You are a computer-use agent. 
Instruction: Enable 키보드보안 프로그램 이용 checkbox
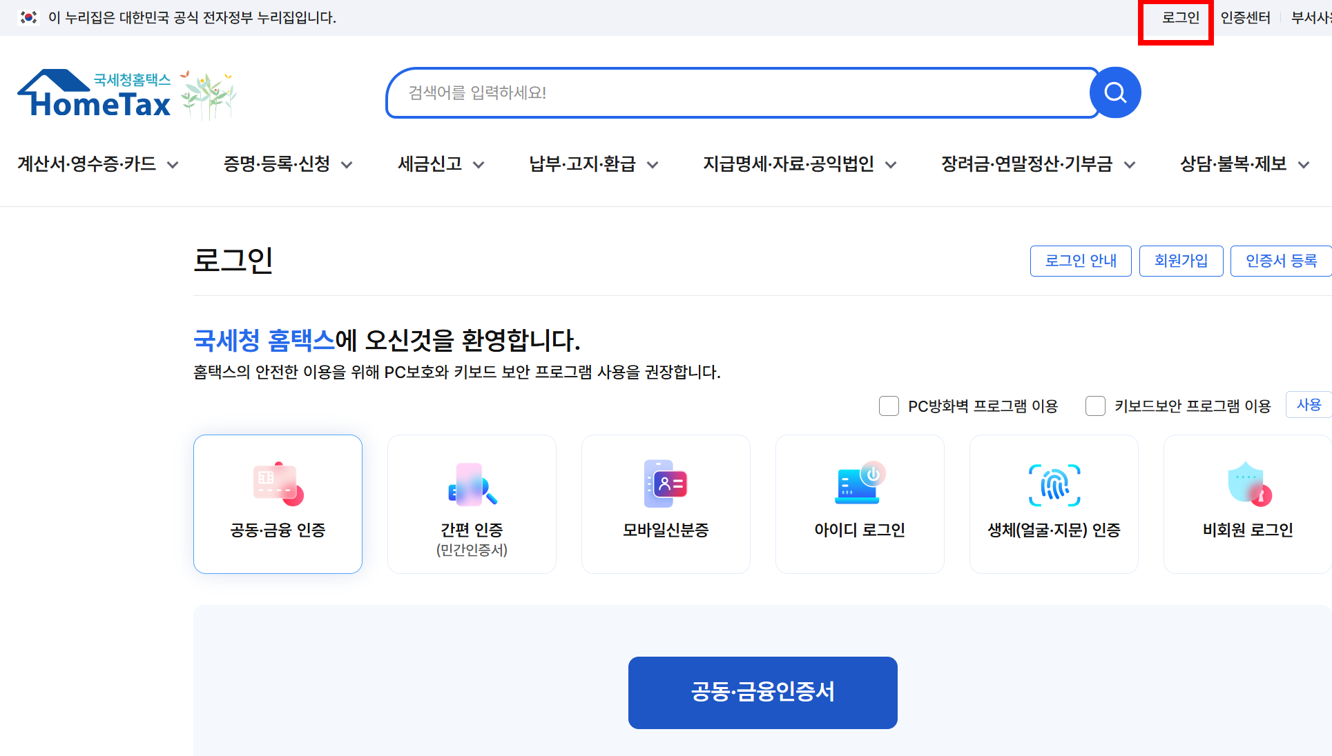click(x=1095, y=406)
